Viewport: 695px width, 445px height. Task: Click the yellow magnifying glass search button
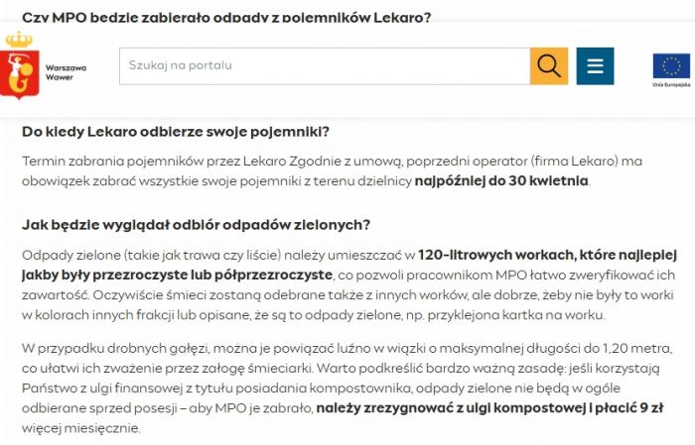[x=548, y=65]
